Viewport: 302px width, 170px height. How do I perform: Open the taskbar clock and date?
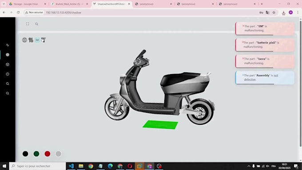click(285, 166)
